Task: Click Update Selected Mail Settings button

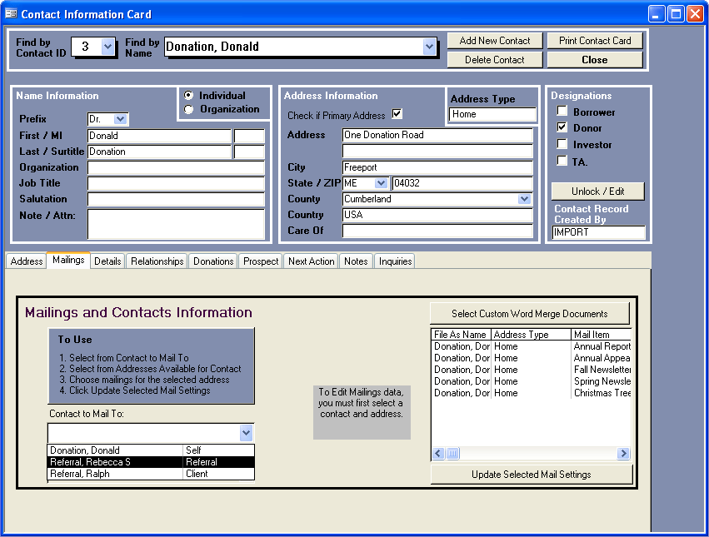Action: pyautogui.click(x=532, y=475)
